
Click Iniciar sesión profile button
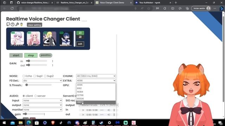[x=201, y=8]
